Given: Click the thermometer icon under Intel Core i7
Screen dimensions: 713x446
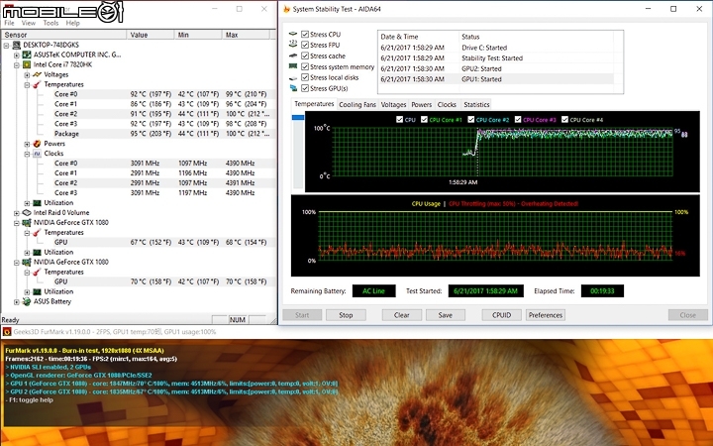Looking at the screenshot, I should pos(38,84).
